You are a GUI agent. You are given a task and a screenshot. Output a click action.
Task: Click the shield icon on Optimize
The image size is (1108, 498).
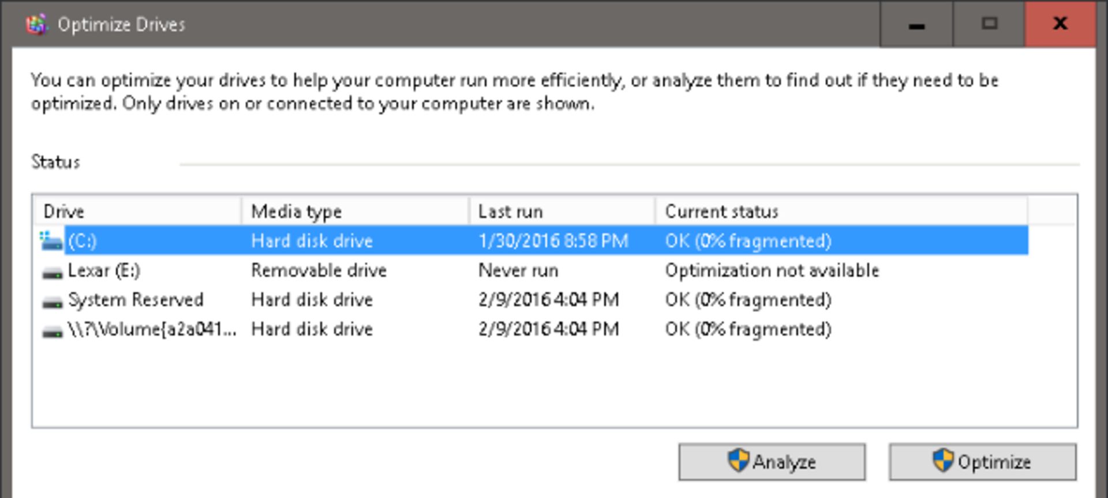tap(943, 461)
